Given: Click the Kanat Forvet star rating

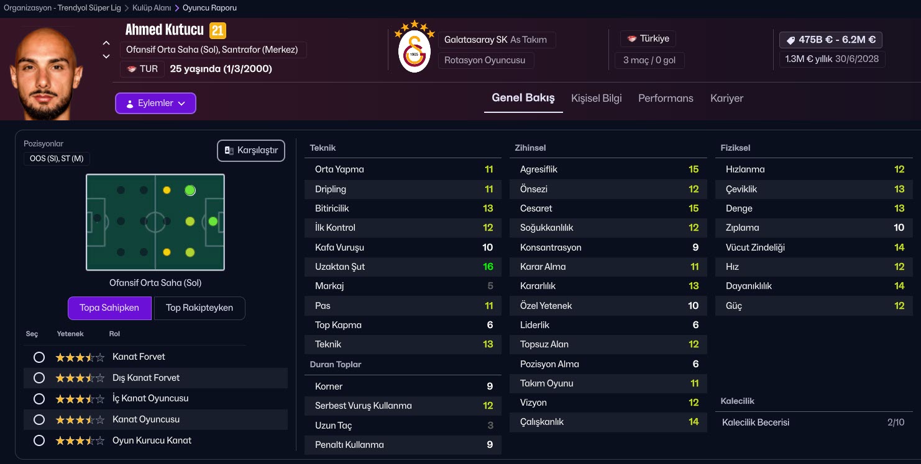Looking at the screenshot, I should click(80, 357).
